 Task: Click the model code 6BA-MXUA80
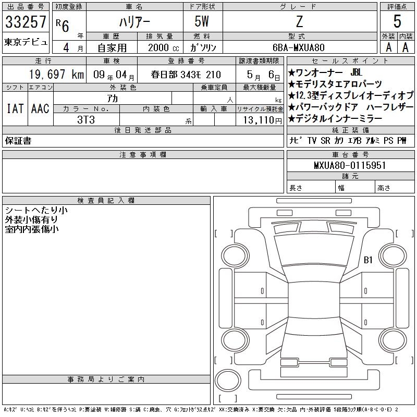point(299,47)
